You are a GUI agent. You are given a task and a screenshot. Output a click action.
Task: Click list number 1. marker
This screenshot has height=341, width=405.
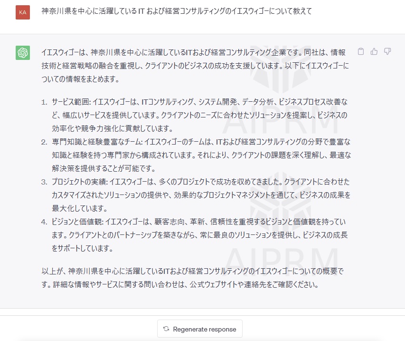(44, 102)
